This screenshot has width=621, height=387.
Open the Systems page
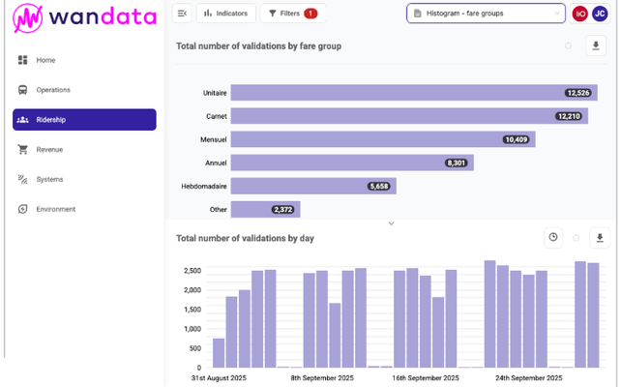point(49,179)
